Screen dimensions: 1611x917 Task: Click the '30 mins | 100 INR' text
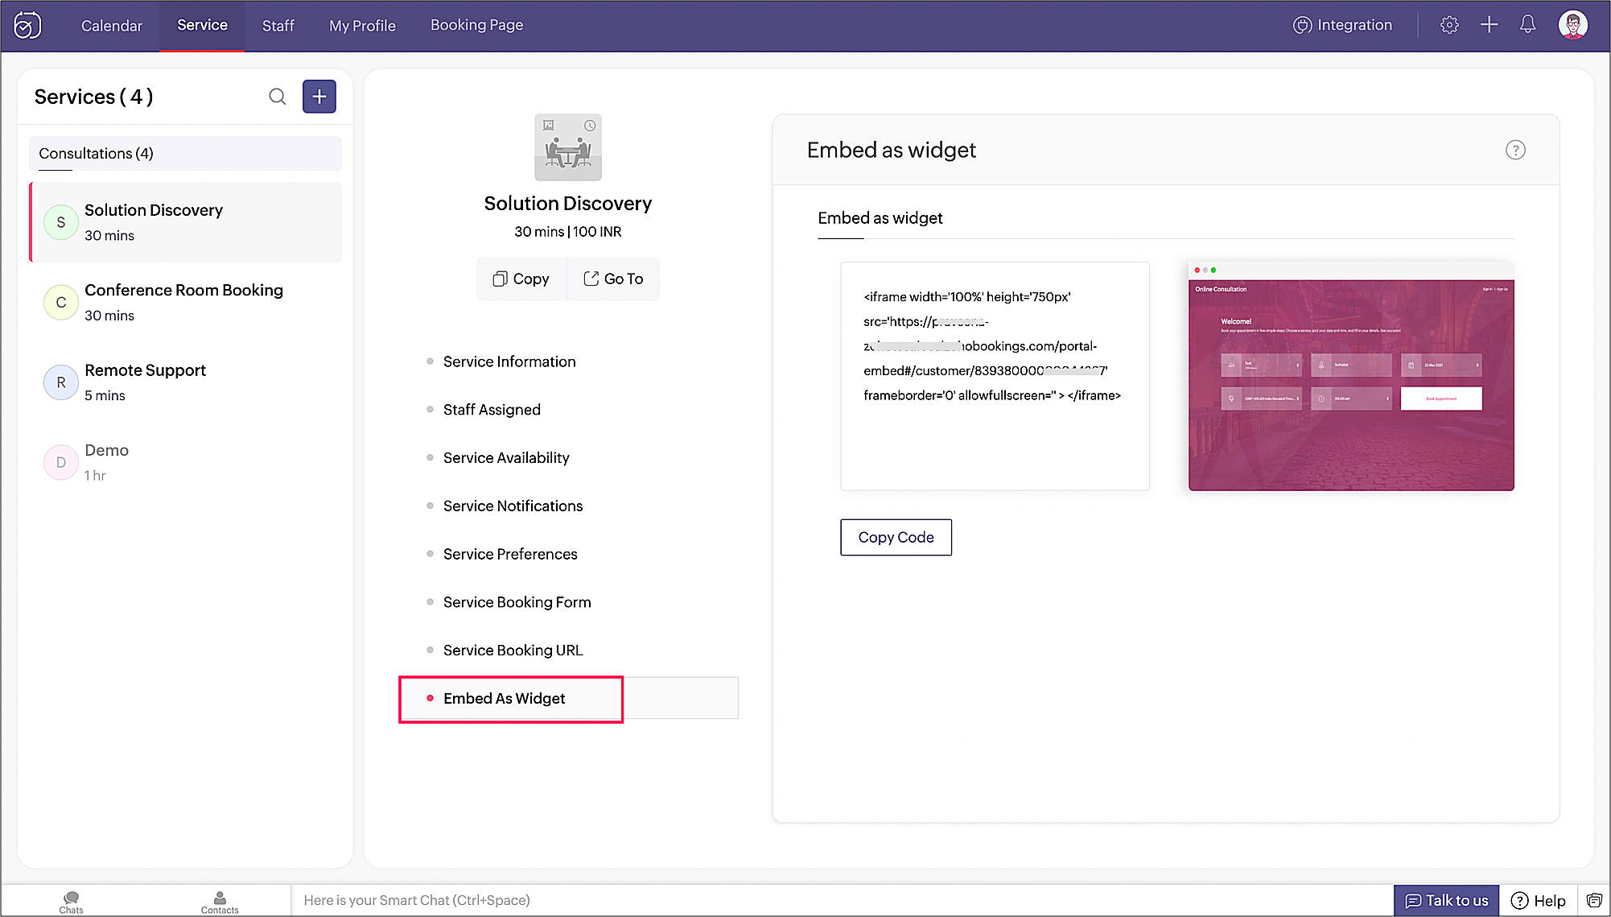(568, 232)
